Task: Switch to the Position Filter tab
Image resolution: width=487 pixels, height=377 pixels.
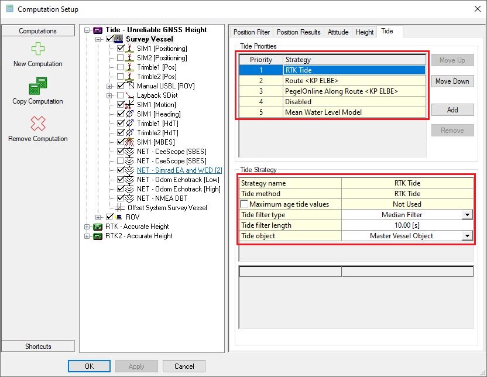Action: pos(252,32)
